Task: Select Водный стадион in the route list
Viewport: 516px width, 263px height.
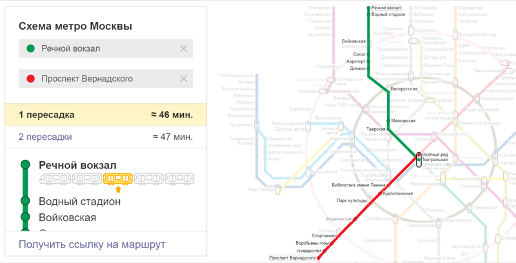Action: 79,201
